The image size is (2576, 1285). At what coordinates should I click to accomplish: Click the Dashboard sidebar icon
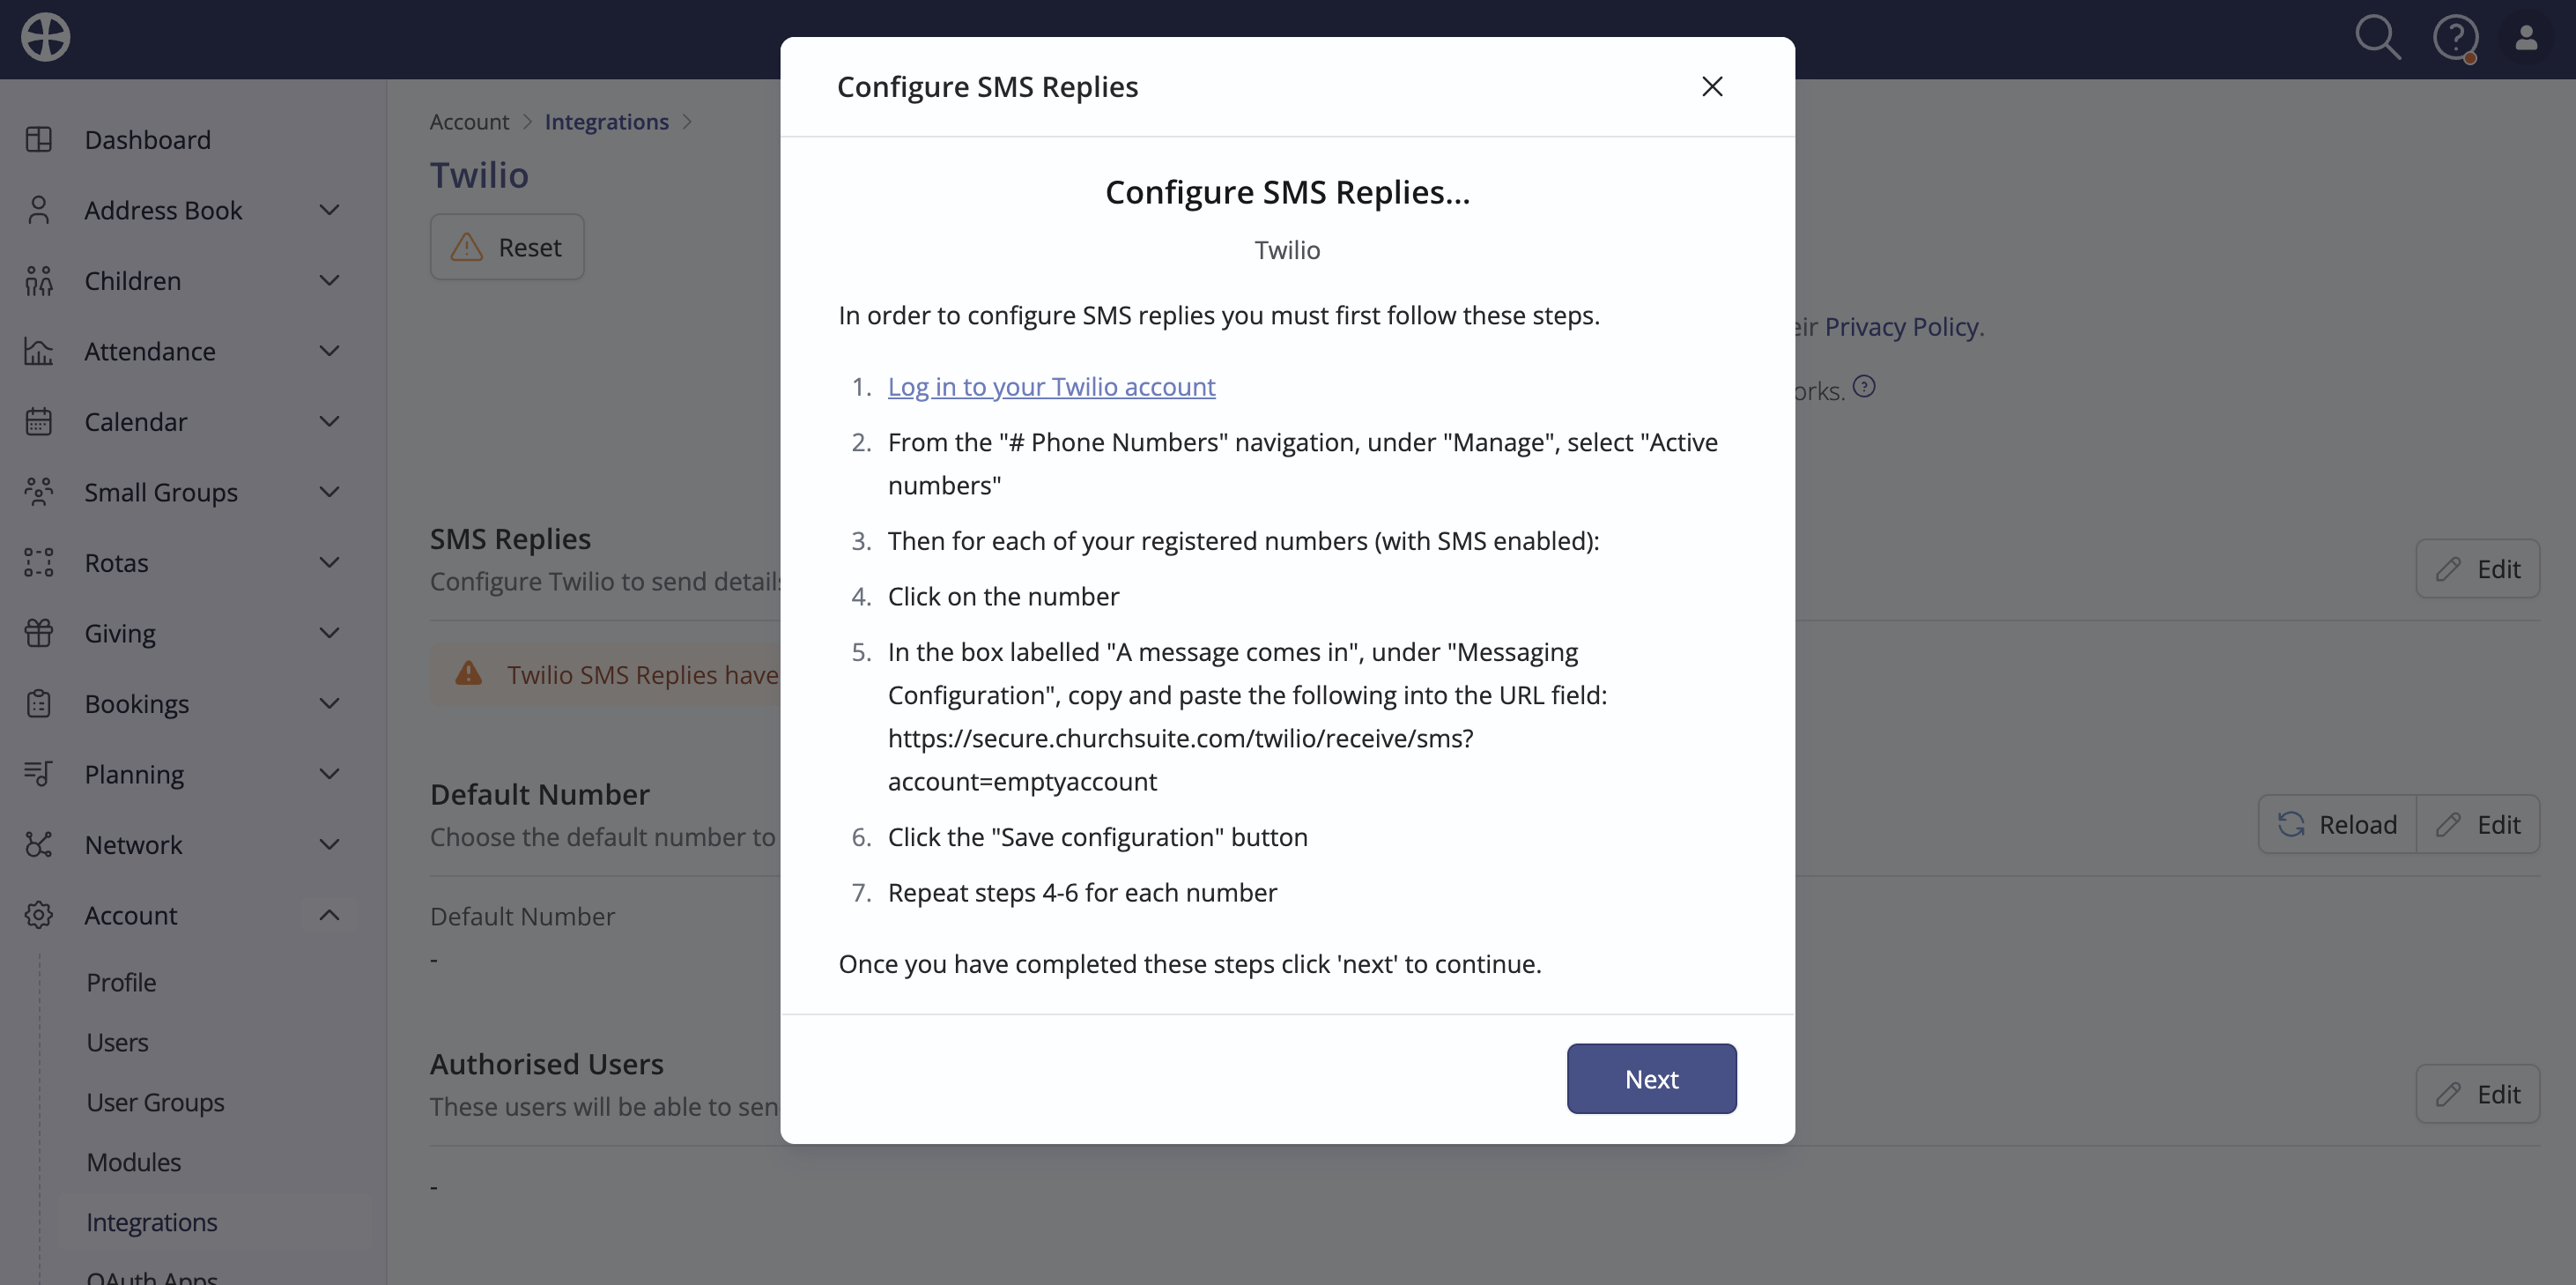(39, 139)
